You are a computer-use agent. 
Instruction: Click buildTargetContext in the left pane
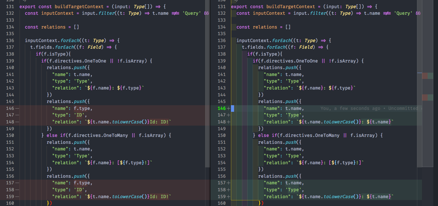point(79,7)
